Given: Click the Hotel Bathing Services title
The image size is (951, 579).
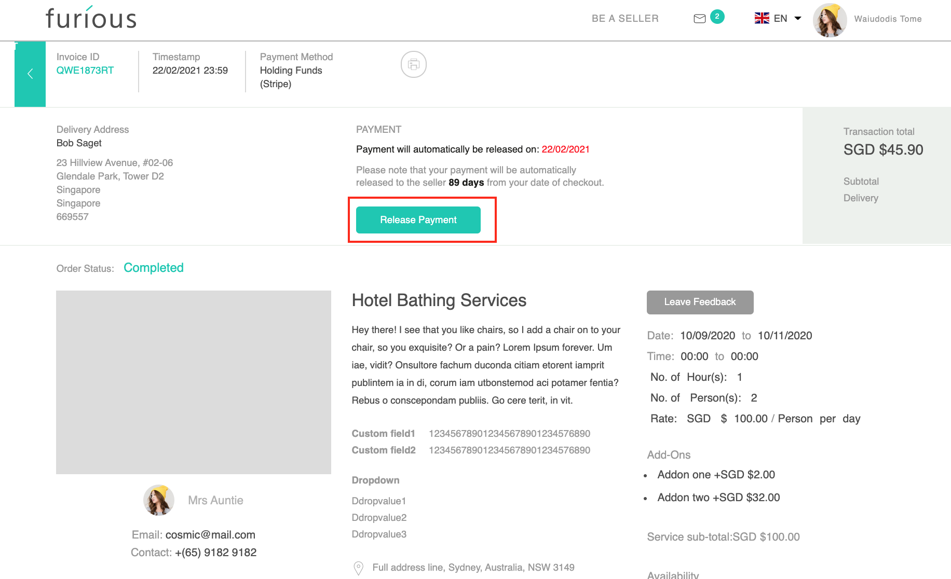Looking at the screenshot, I should coord(439,300).
